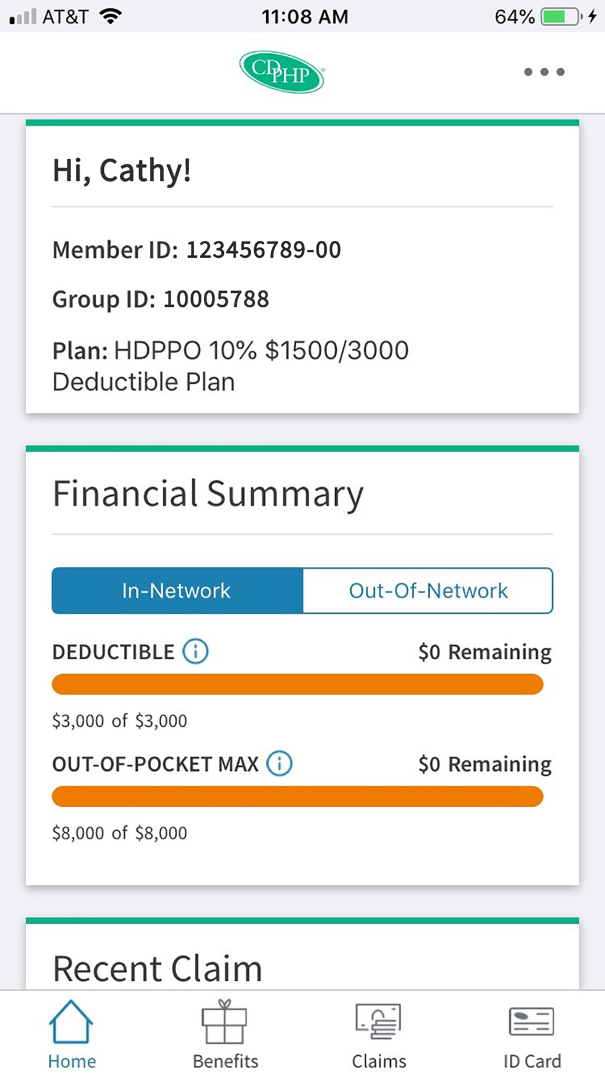Show the ID Card icon
Image resolution: width=605 pixels, height=1076 pixels.
[532, 1022]
